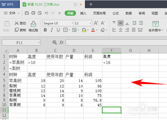Screen dimensions: 167x120
Task: Toggle underline formatting
Action: coord(58,30)
